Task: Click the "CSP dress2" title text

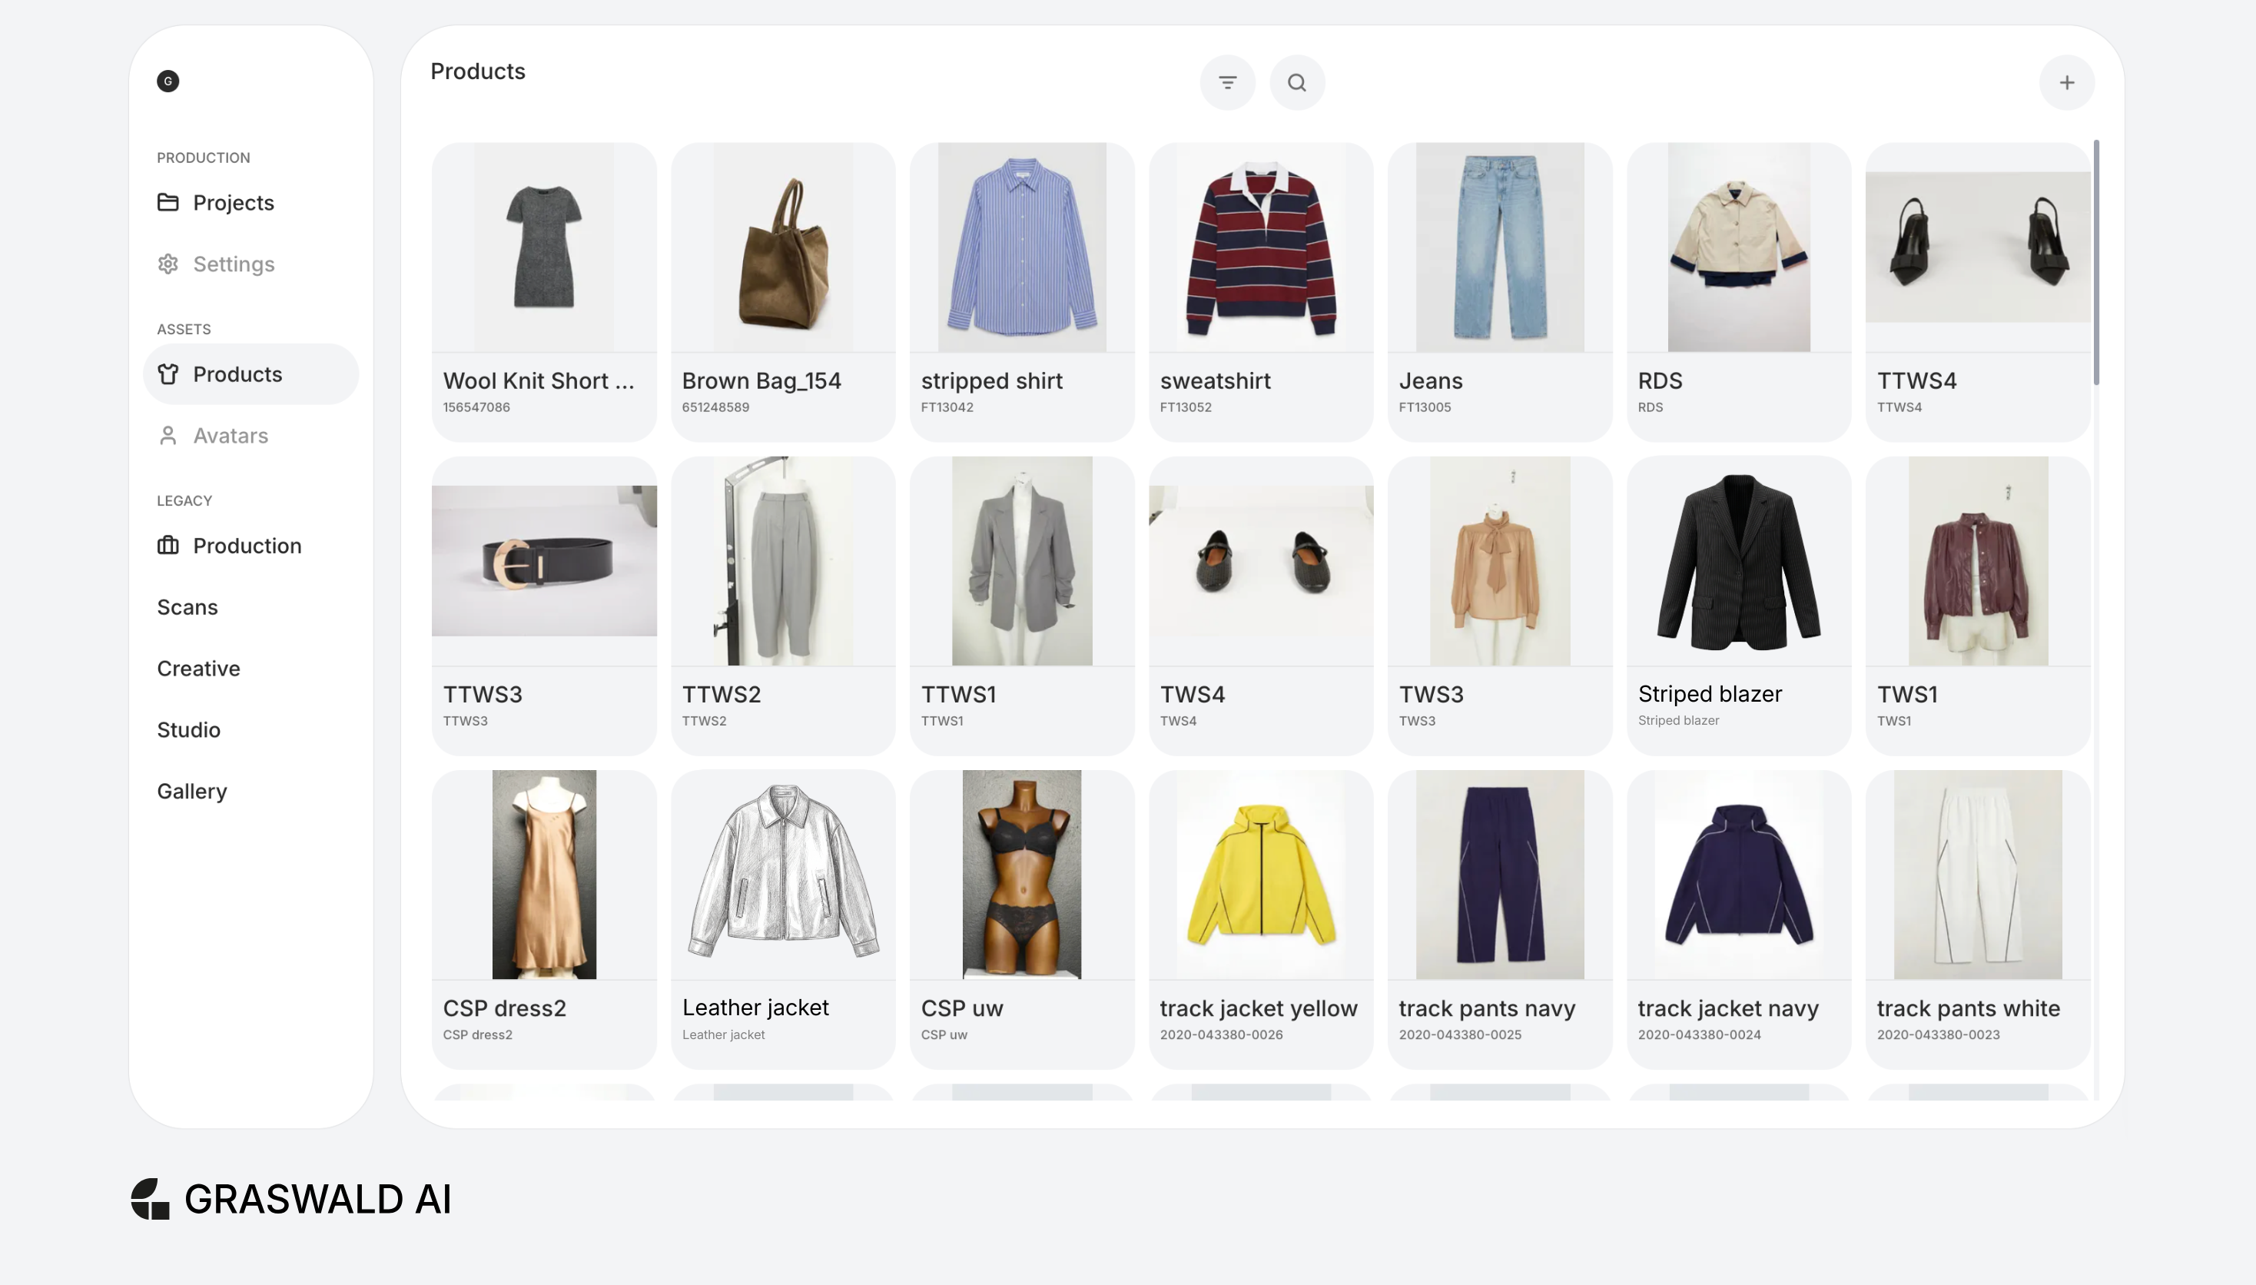Action: pyautogui.click(x=504, y=1008)
